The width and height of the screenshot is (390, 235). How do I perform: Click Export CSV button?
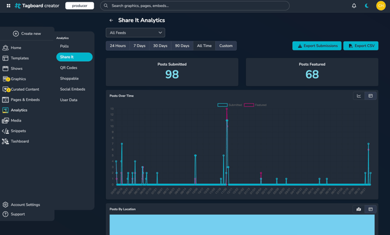(x=361, y=46)
